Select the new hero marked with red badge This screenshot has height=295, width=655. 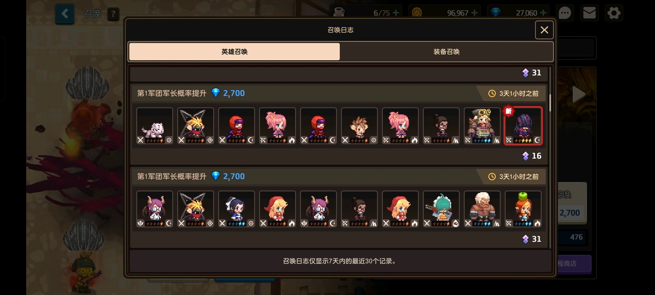pyautogui.click(x=523, y=126)
